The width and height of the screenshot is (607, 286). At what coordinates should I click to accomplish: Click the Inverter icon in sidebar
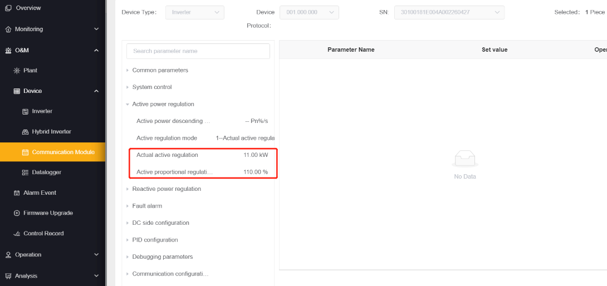25,111
